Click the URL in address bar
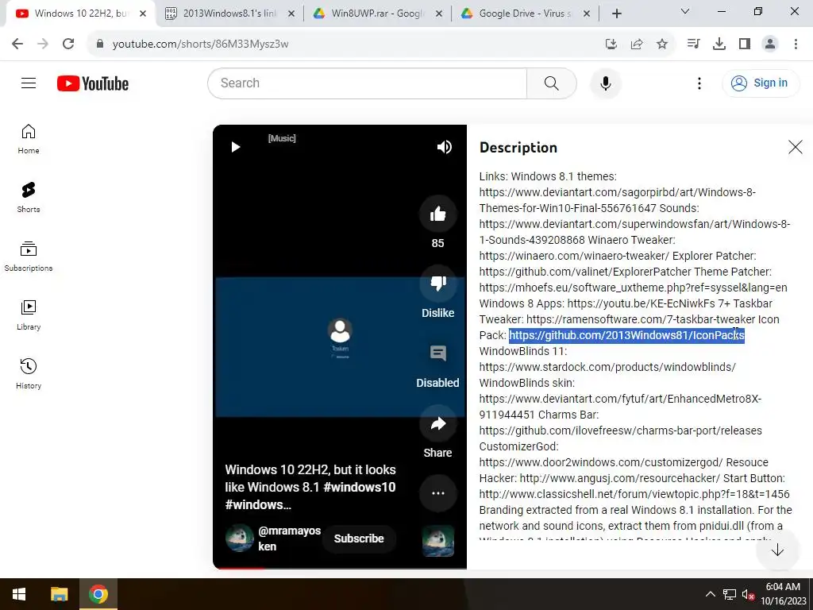Image resolution: width=813 pixels, height=610 pixels. coord(200,44)
